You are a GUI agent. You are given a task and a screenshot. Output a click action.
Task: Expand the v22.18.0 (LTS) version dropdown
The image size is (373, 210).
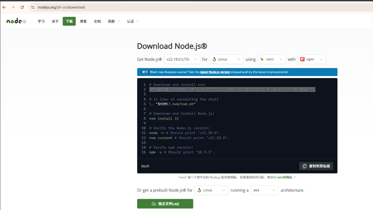[x=182, y=59]
